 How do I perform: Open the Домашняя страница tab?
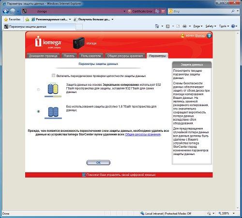pos(43,56)
